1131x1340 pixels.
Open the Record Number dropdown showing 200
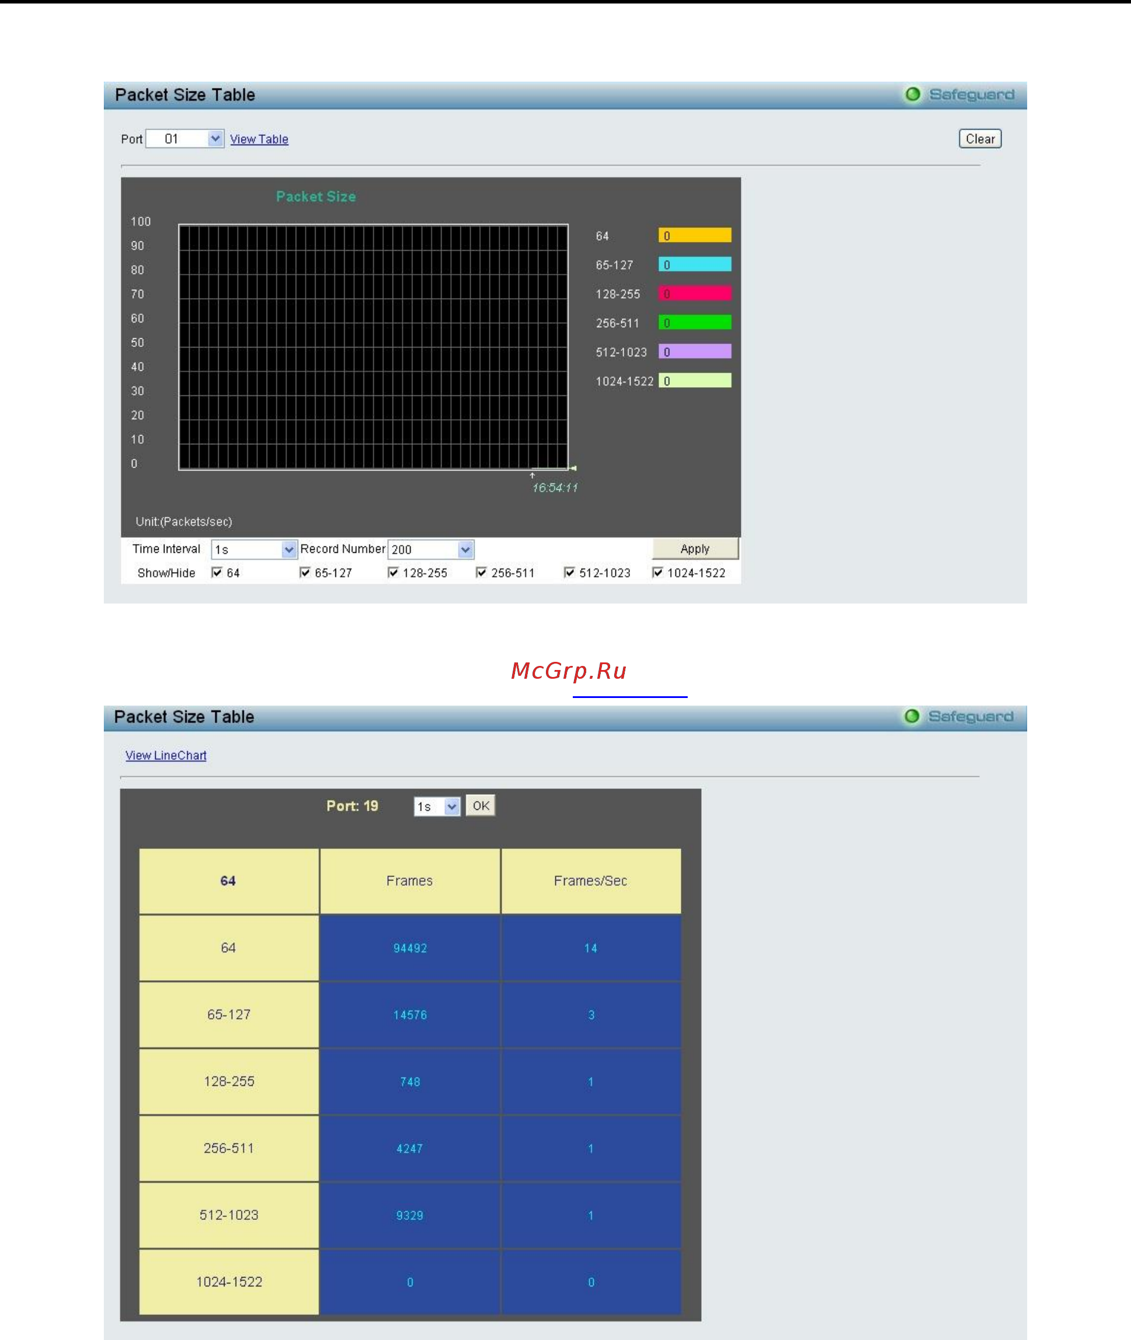[431, 549]
